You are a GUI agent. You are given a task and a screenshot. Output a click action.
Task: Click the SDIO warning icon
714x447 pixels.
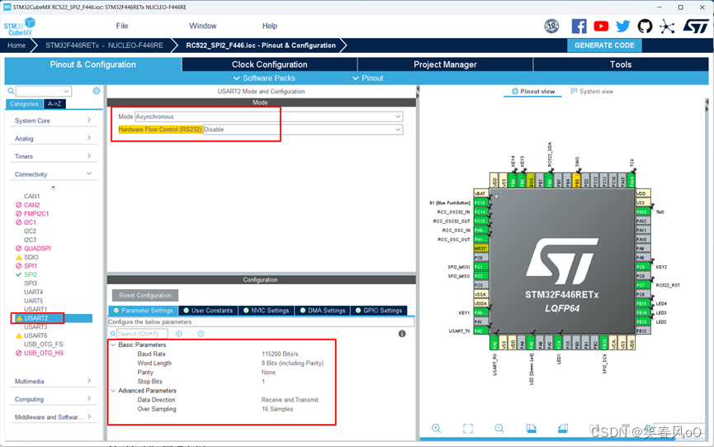click(x=19, y=257)
